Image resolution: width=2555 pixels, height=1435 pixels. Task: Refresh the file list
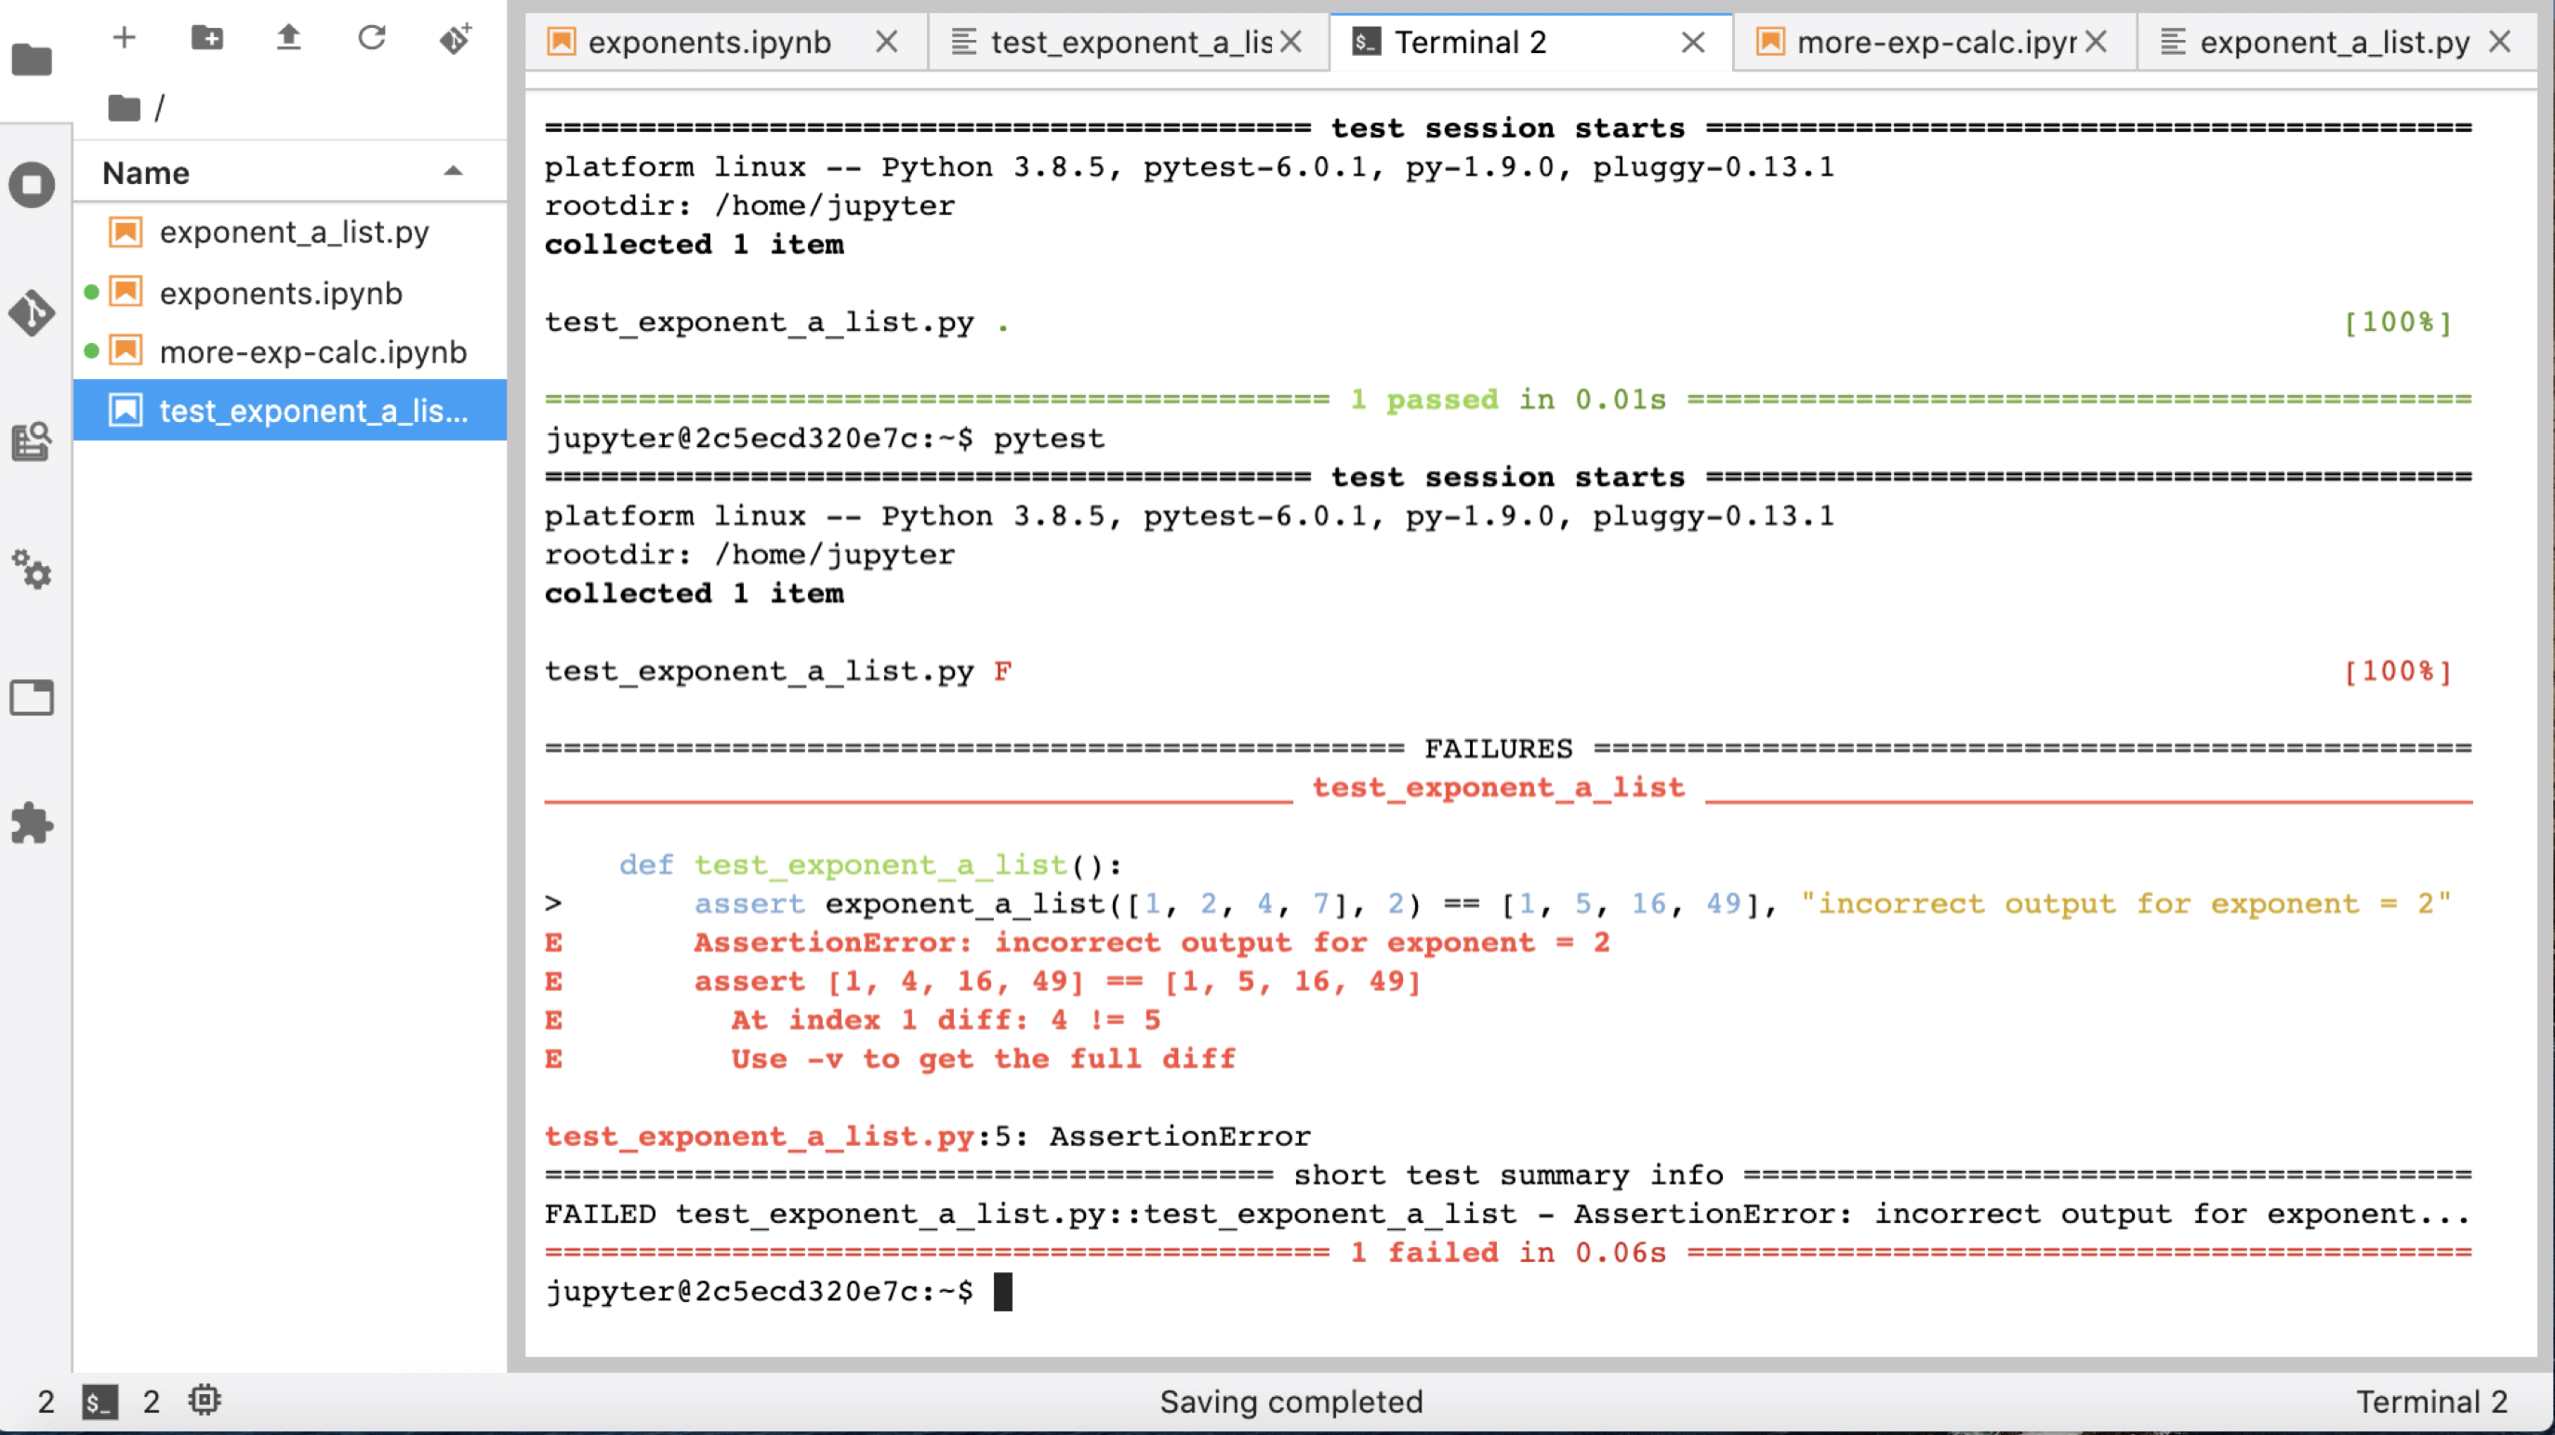372,38
